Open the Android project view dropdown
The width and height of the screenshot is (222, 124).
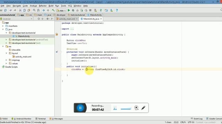pos(16,19)
